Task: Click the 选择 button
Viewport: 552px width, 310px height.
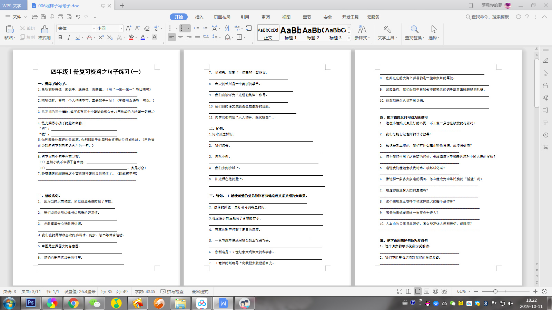Action: coord(434,33)
